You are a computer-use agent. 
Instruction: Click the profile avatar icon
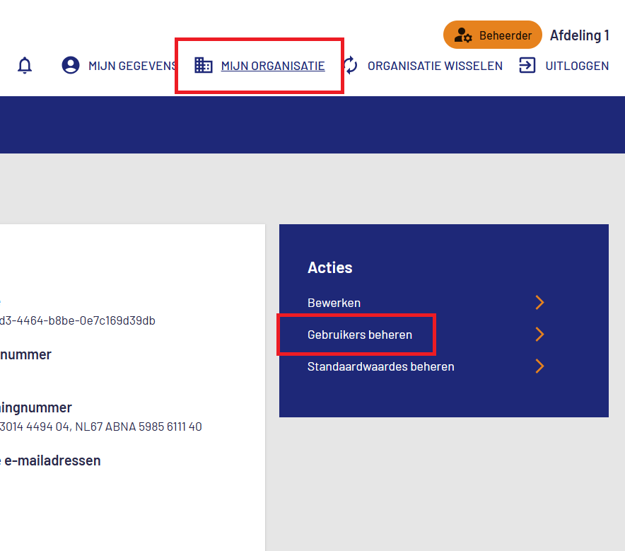pos(71,66)
